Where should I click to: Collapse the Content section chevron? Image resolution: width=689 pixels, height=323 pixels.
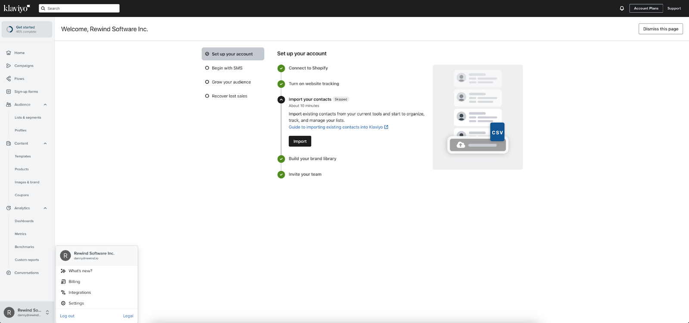click(x=45, y=143)
